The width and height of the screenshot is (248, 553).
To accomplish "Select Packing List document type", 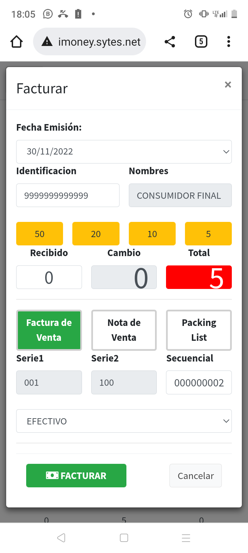I will pyautogui.click(x=199, y=330).
